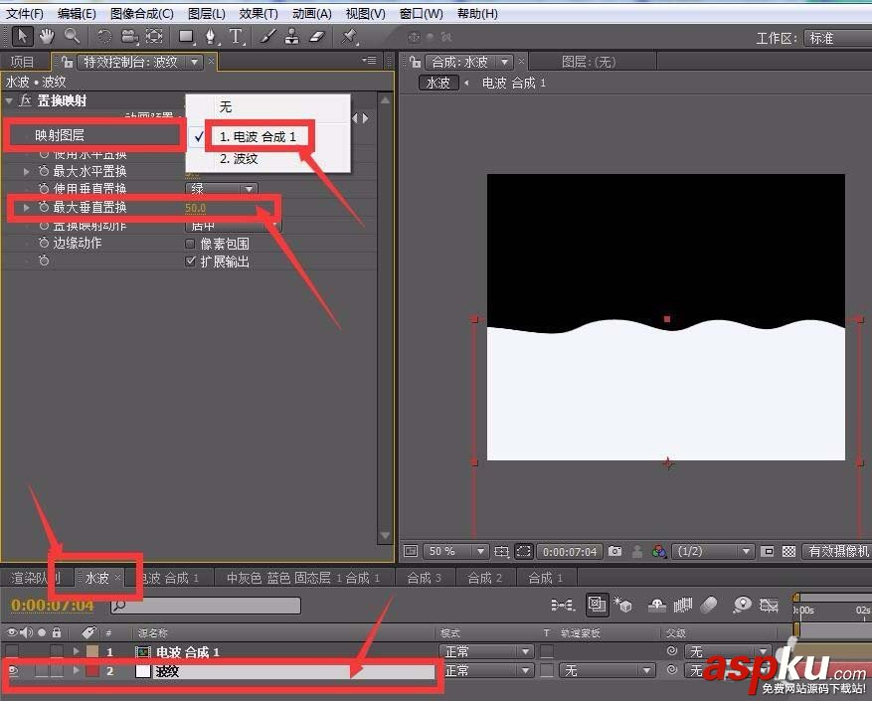Enable the 像素包围 checkbox
The width and height of the screenshot is (872, 701).
tap(190, 244)
